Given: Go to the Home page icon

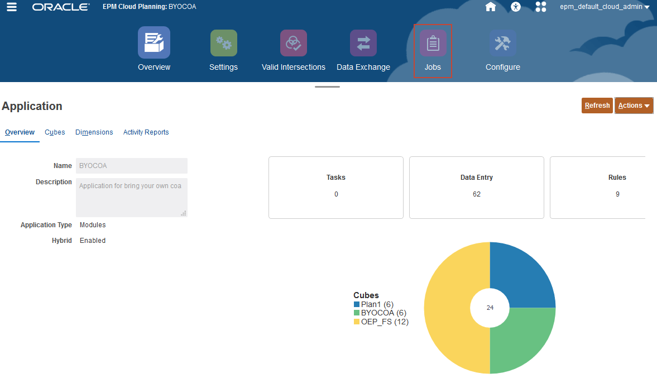Looking at the screenshot, I should point(491,7).
